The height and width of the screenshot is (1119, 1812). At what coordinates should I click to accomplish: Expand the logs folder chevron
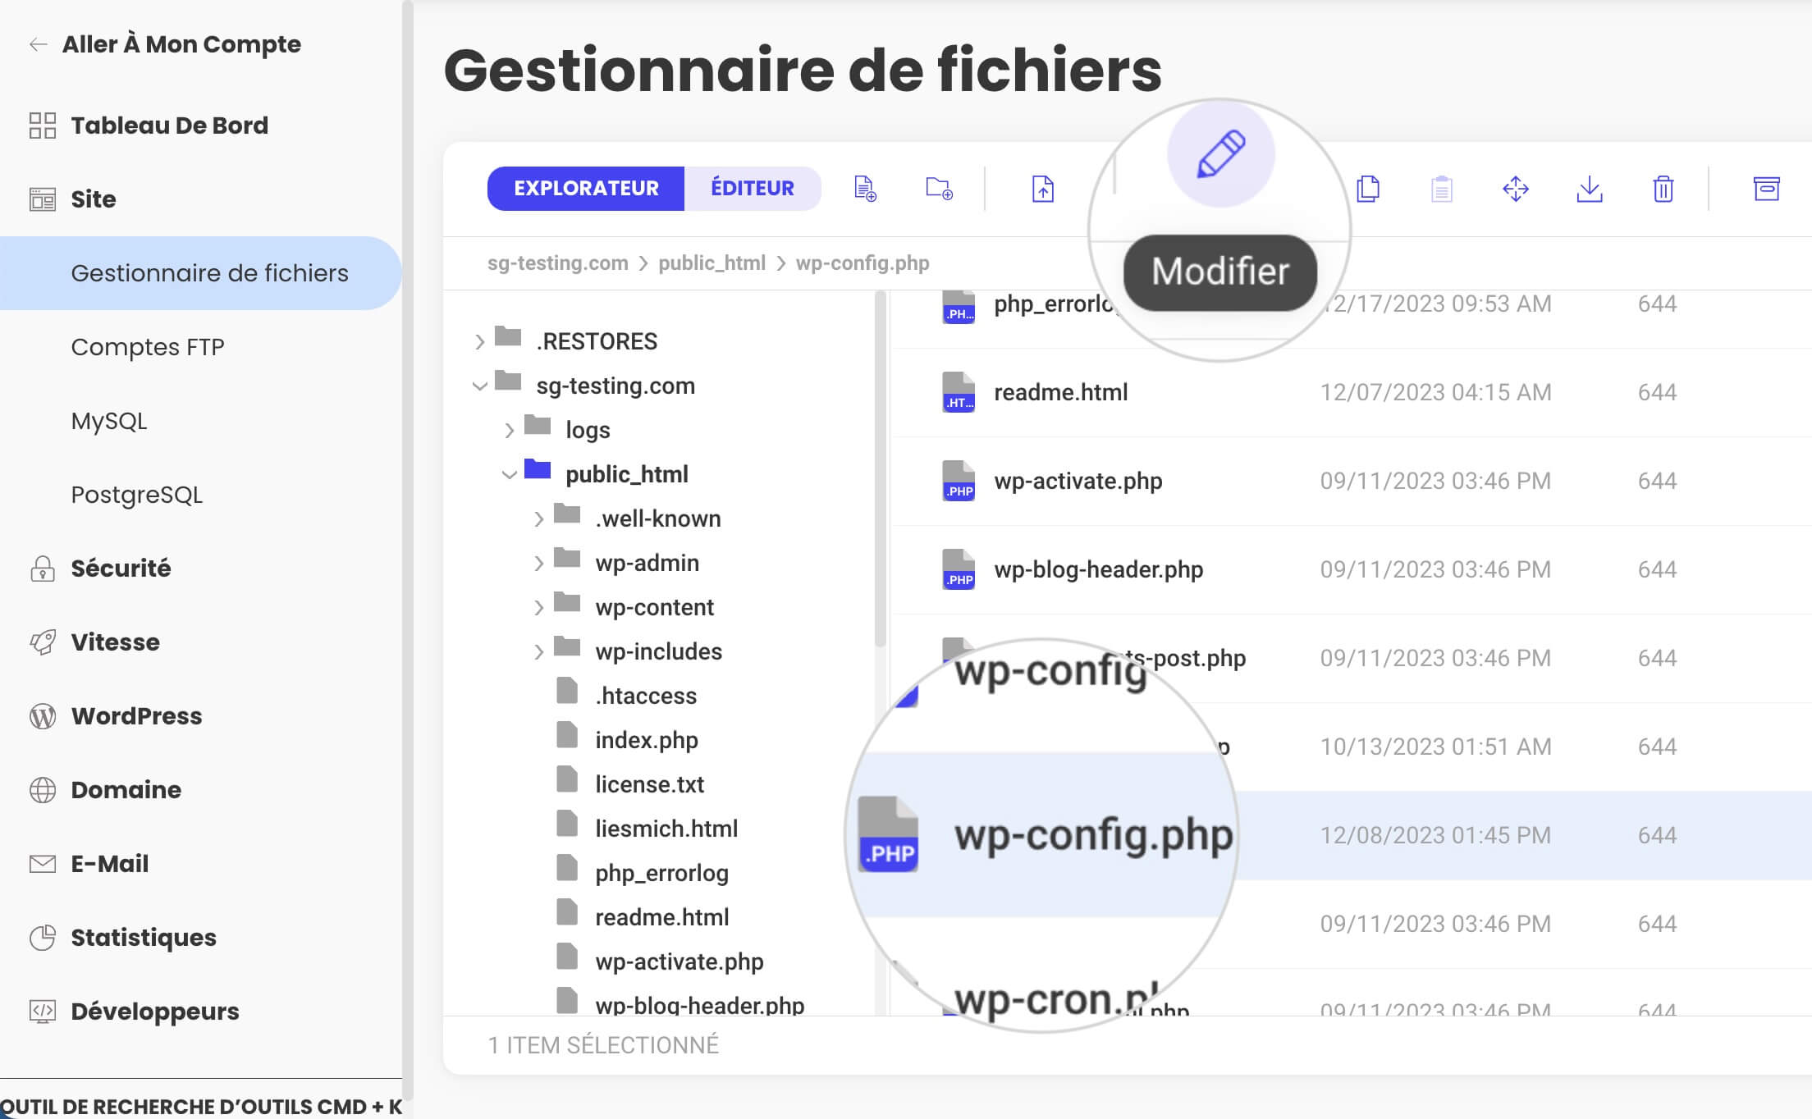[509, 431]
